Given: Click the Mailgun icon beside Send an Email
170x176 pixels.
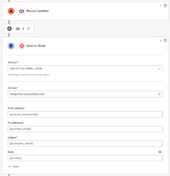Looking at the screenshot, I should [x=22, y=46].
